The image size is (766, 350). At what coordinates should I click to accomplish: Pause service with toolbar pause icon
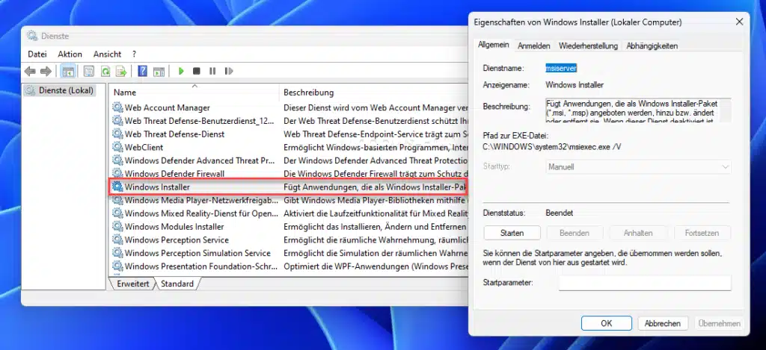pyautogui.click(x=212, y=71)
